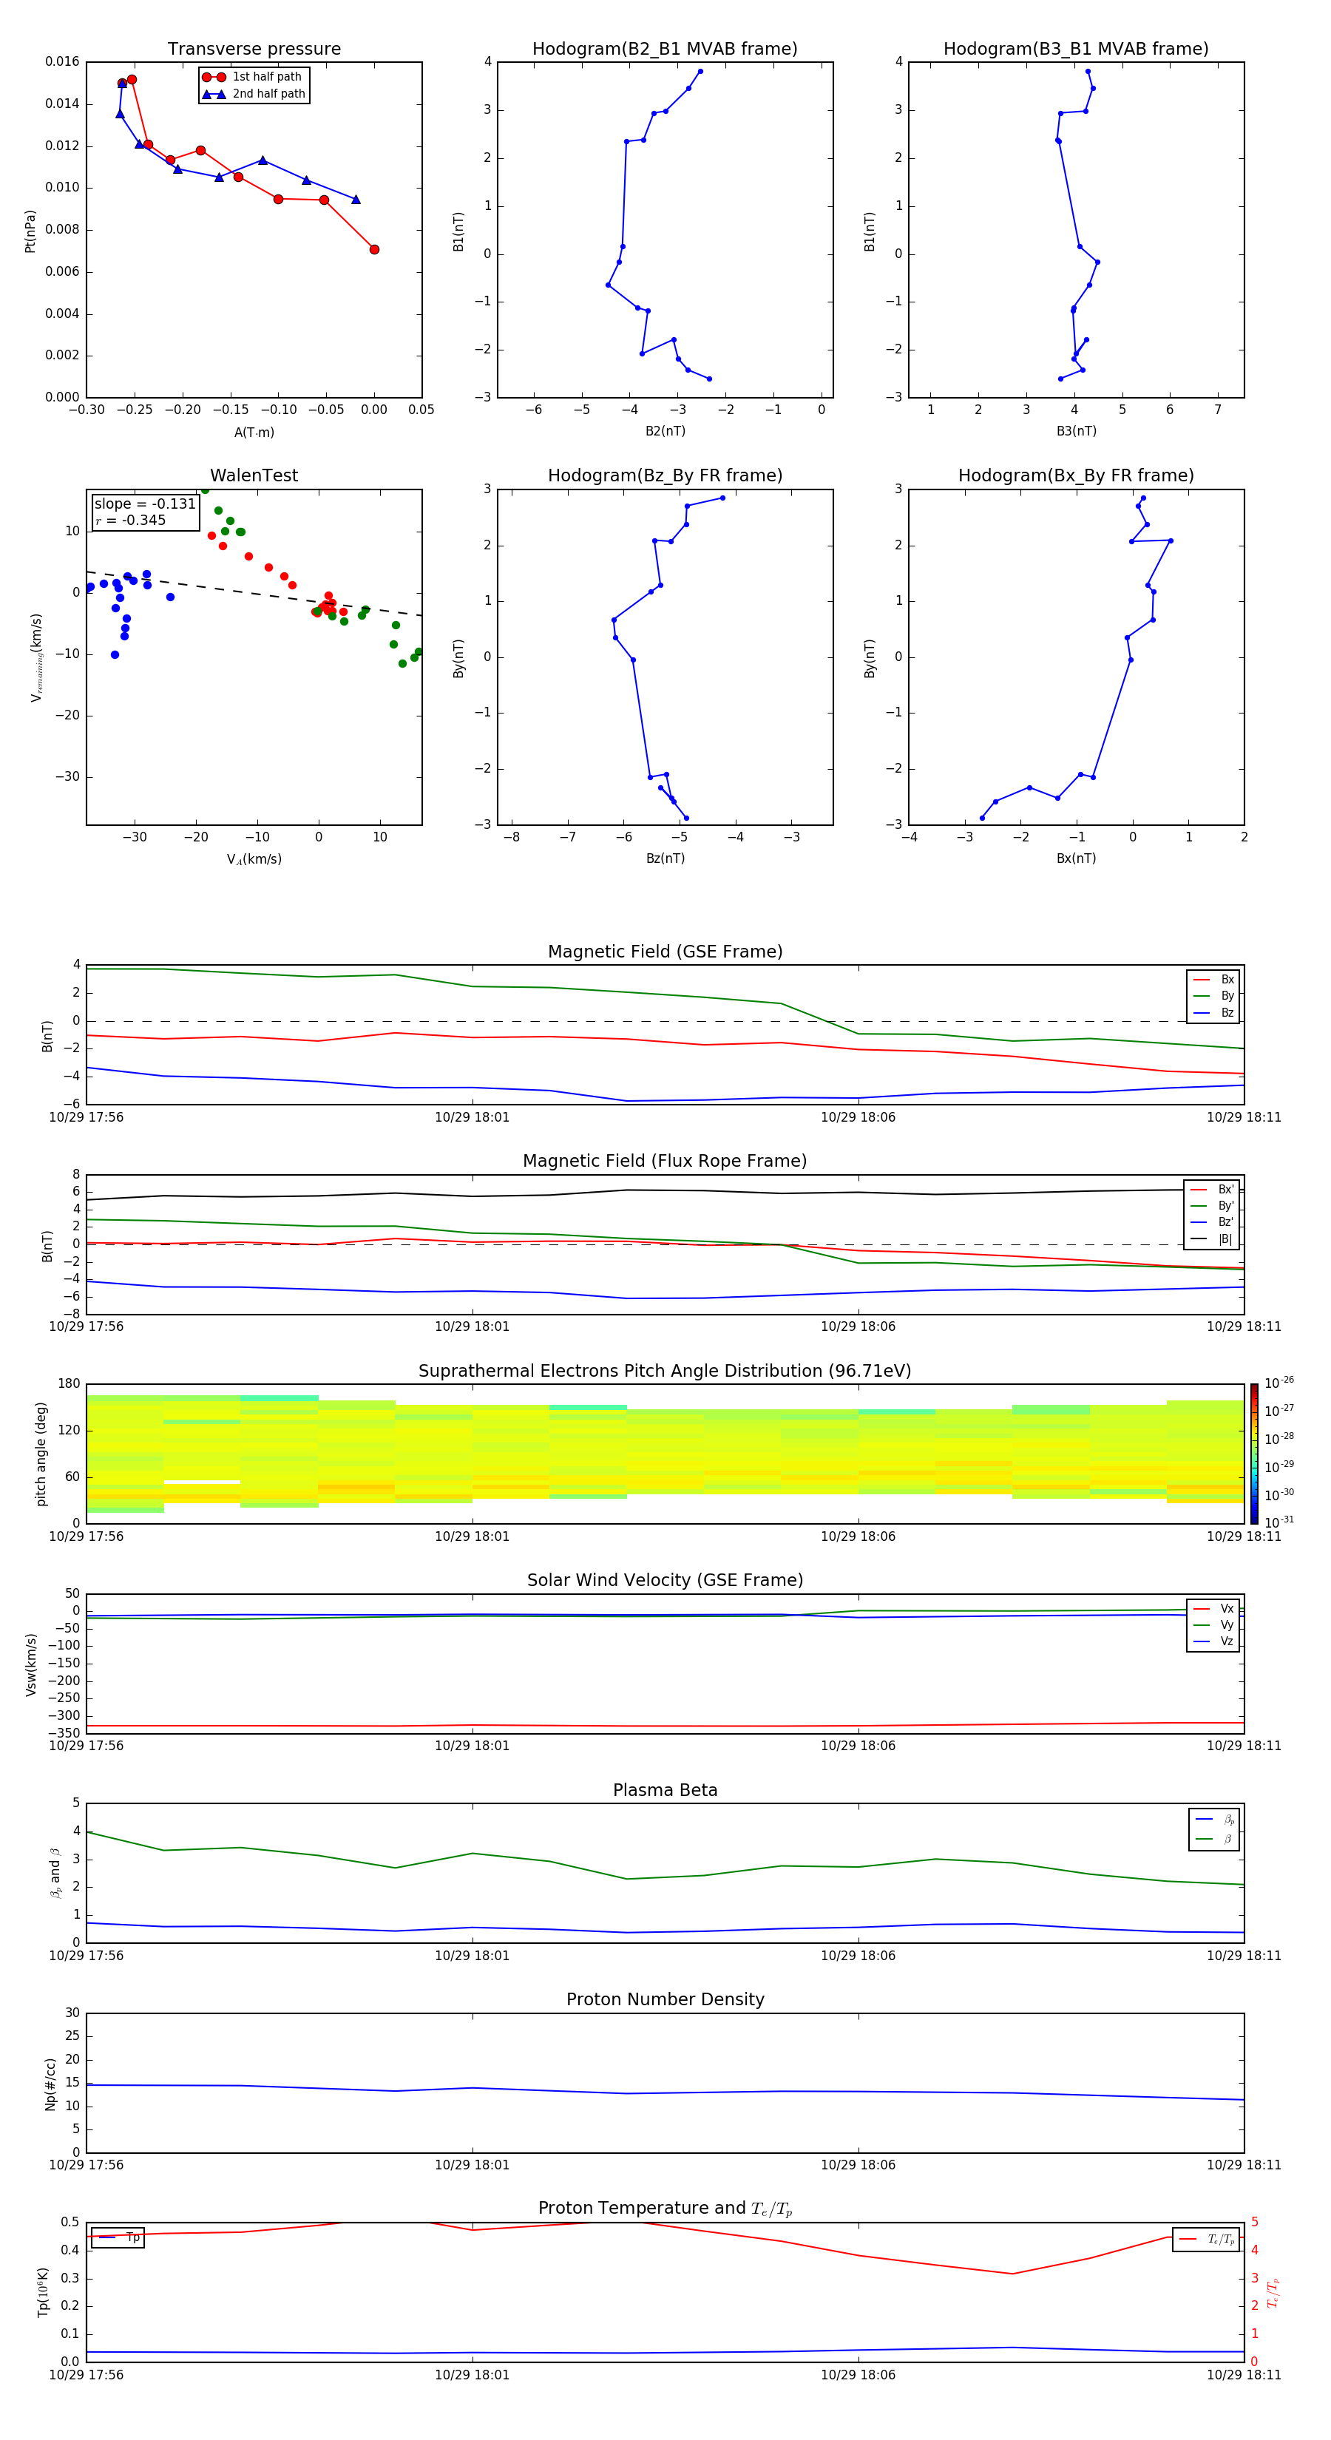Click the 'B2(nT)' x-axis label
Screen dimensions: 1331x2440
tap(665, 431)
